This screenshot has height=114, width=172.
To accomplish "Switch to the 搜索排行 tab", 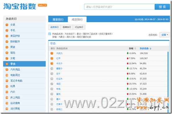I will coord(58,20).
